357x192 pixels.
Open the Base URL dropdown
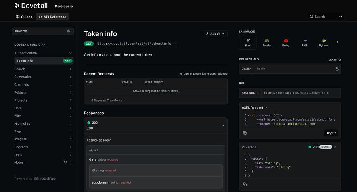(x=250, y=93)
